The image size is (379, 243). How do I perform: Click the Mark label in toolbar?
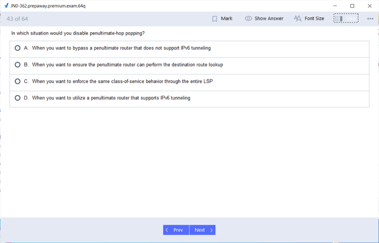click(x=226, y=18)
